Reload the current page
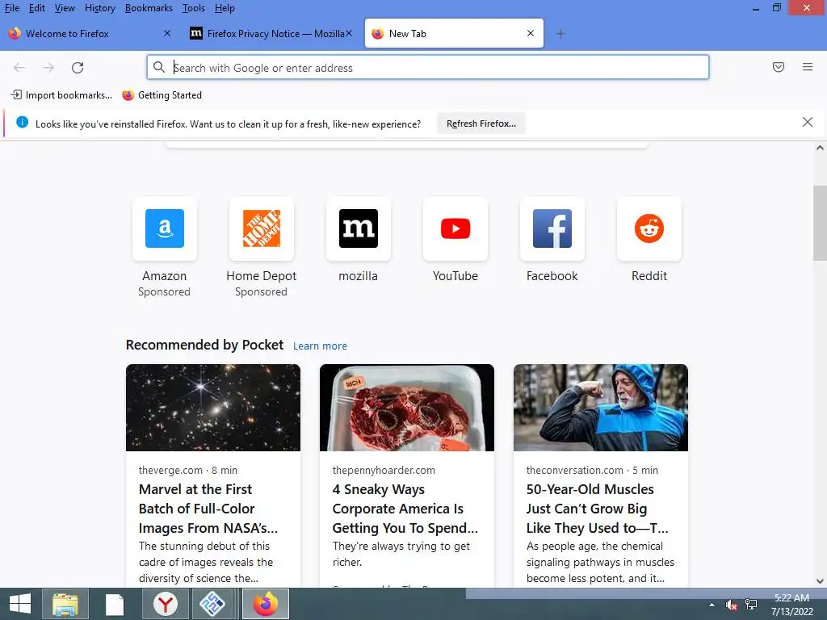The width and height of the screenshot is (827, 620). [x=78, y=68]
